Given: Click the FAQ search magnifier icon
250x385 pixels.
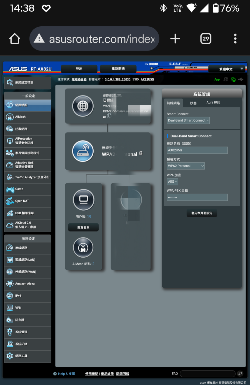Looking at the screenshot, I should click(240, 374).
